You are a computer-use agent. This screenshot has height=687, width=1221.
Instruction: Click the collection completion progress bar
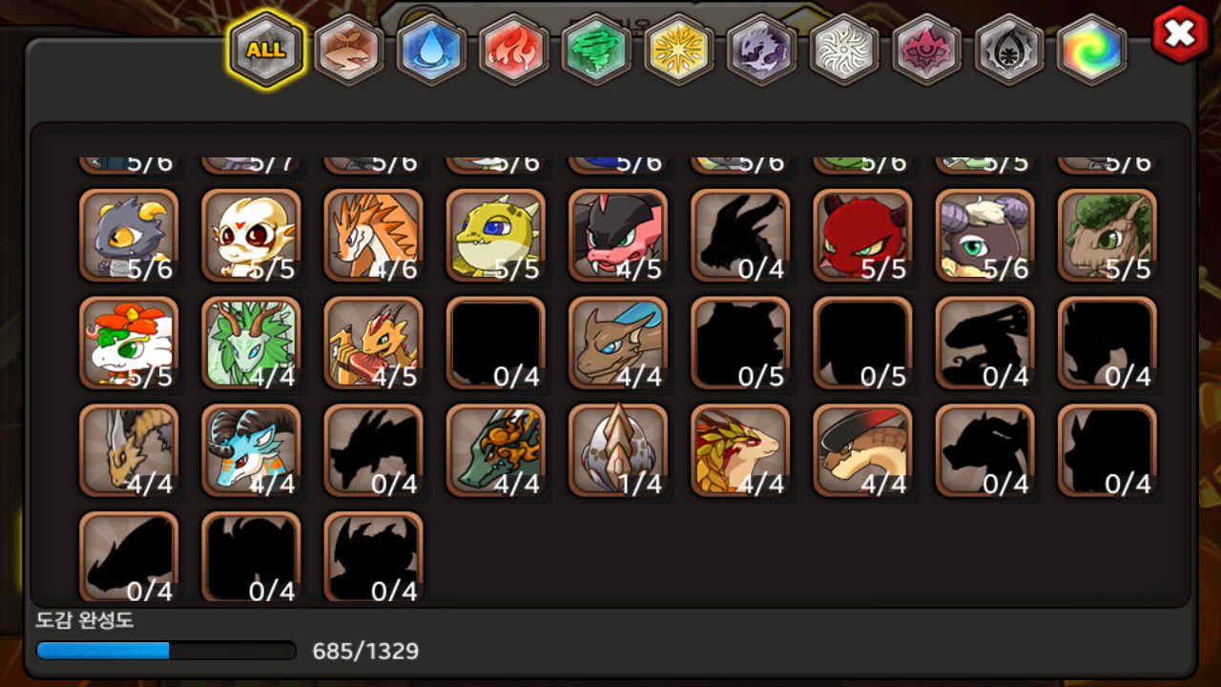click(x=166, y=651)
